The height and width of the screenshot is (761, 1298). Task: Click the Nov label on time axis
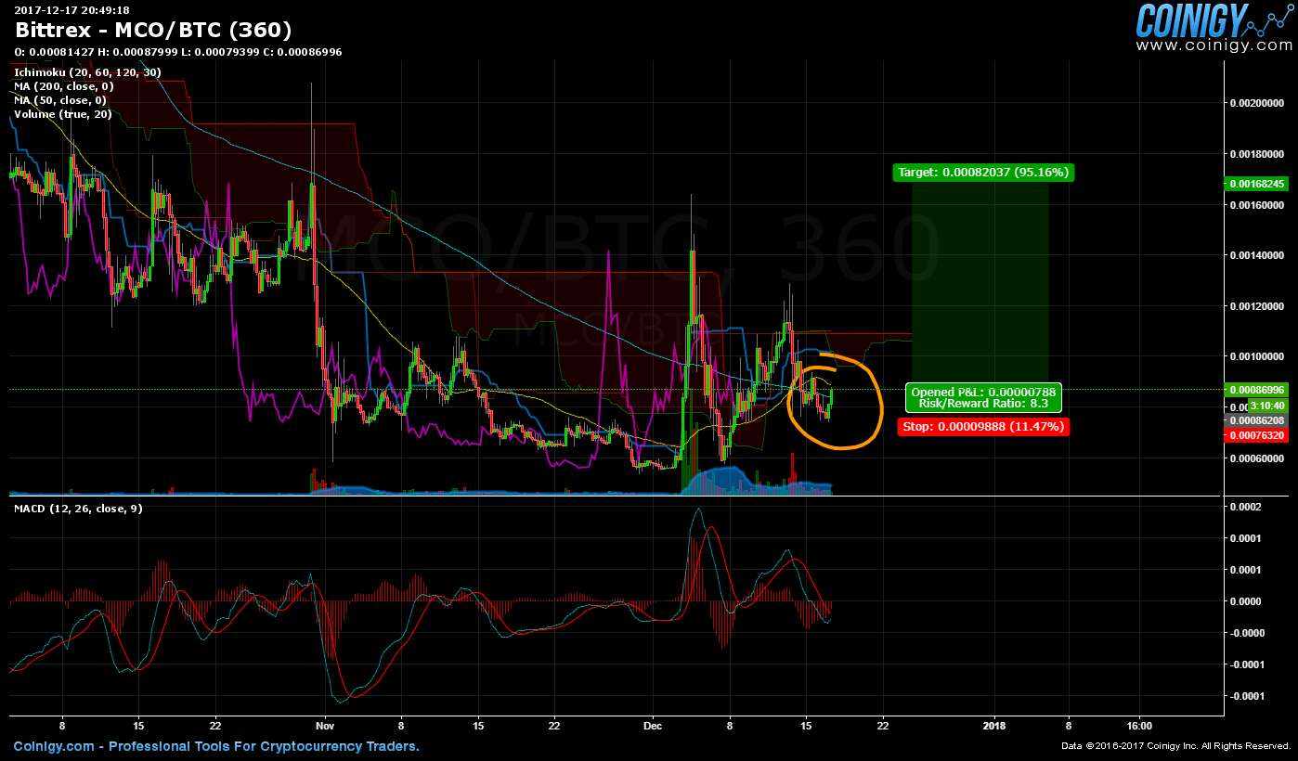click(x=324, y=726)
